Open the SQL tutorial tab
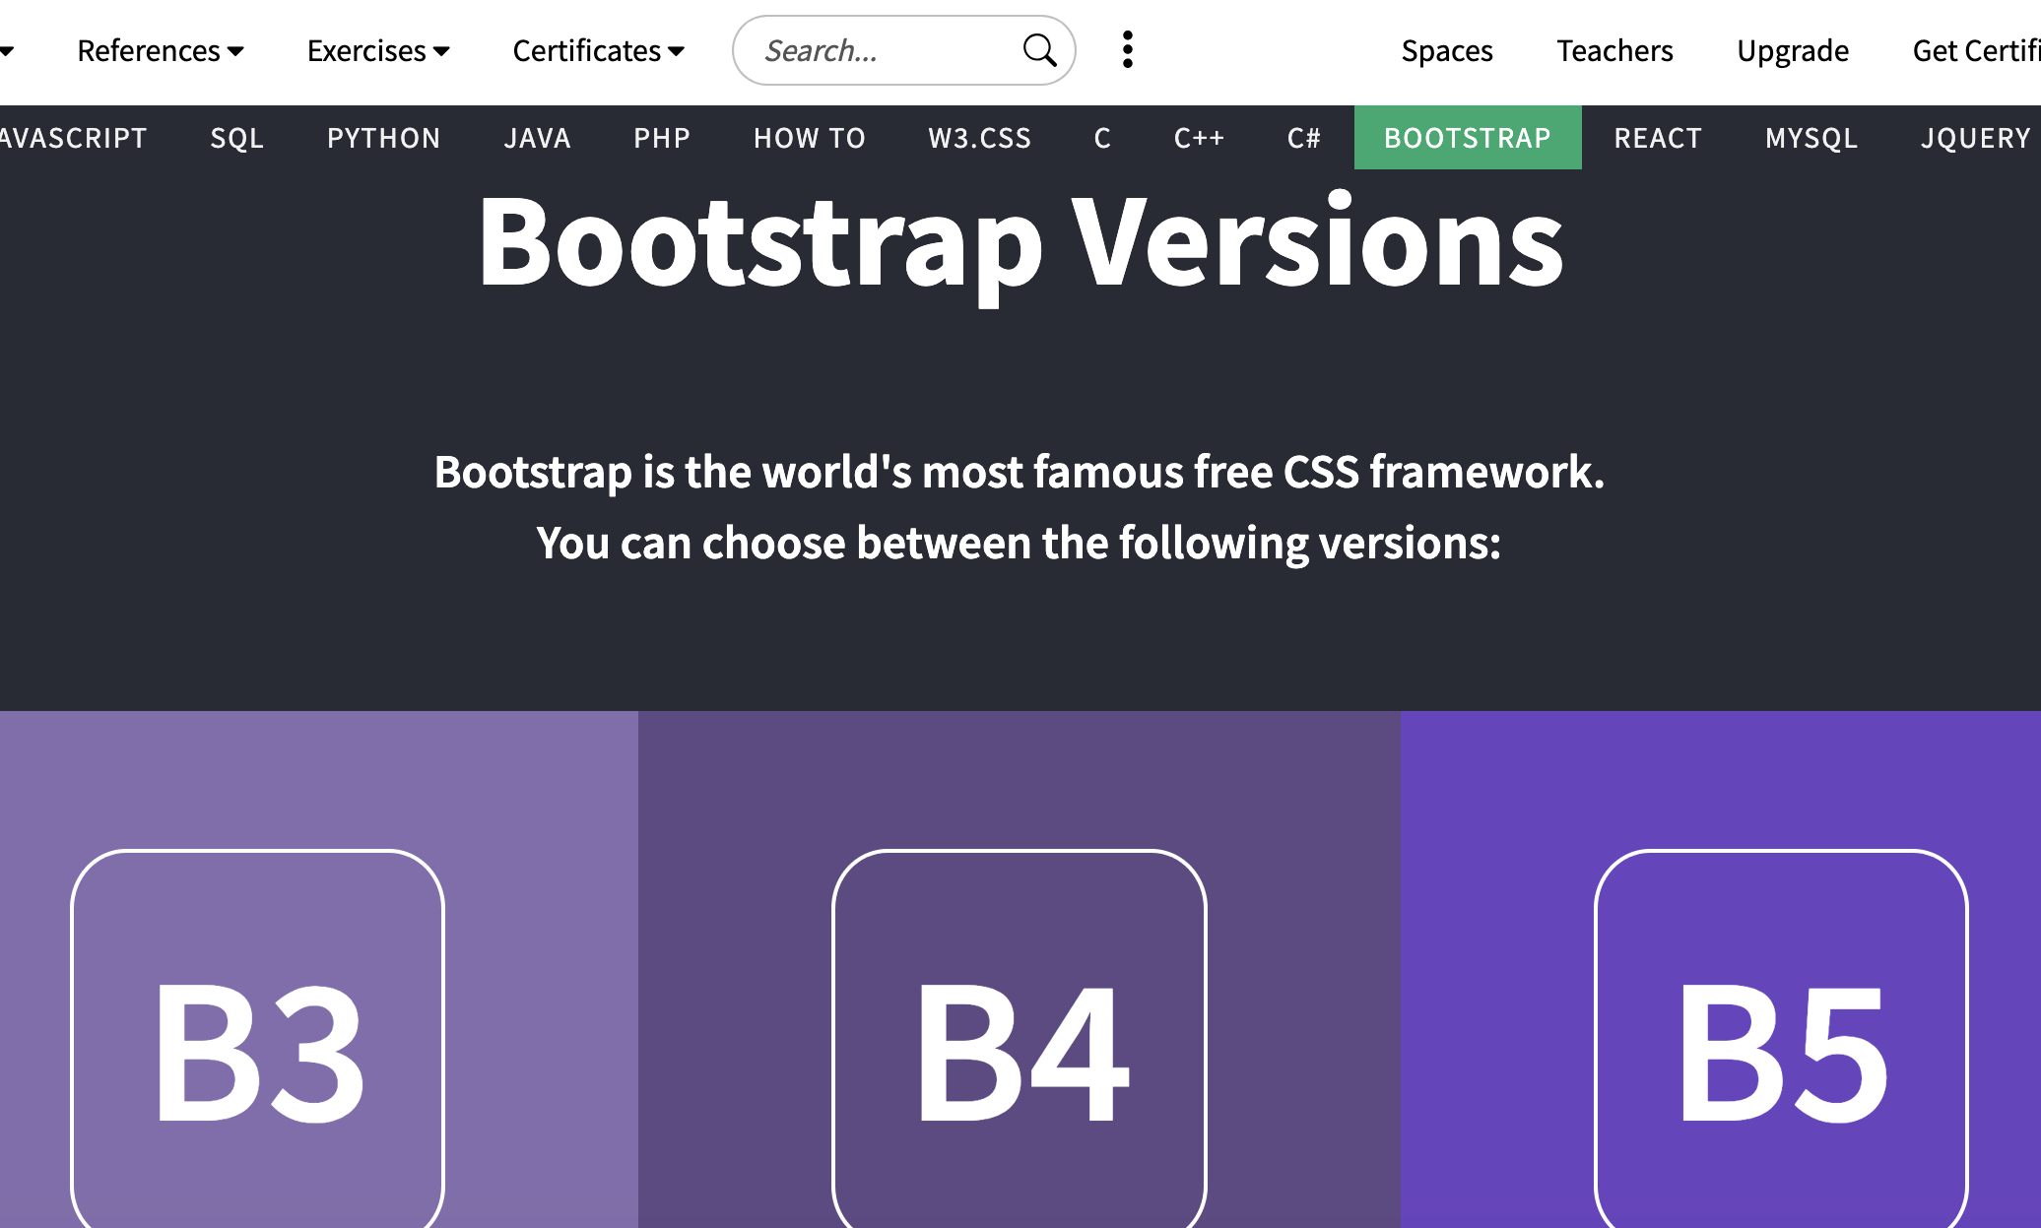 [x=237, y=138]
